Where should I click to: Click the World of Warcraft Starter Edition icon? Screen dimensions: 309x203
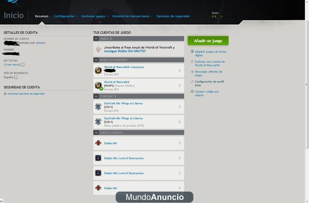98,86
